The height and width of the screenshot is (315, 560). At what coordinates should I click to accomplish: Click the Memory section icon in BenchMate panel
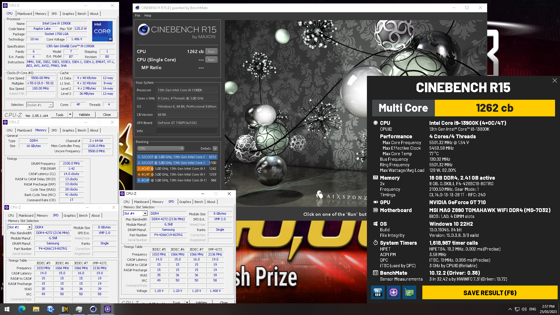click(375, 178)
